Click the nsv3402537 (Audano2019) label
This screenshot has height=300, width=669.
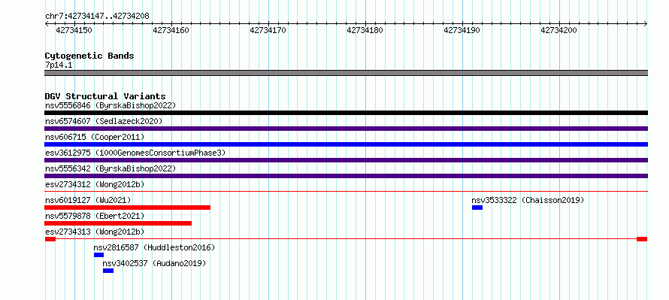(154, 263)
